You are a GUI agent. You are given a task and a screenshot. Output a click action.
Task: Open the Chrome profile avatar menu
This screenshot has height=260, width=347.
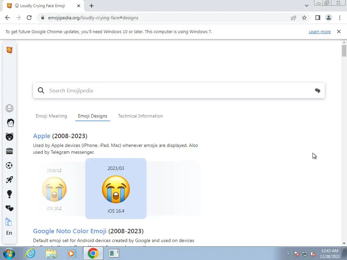point(329,18)
